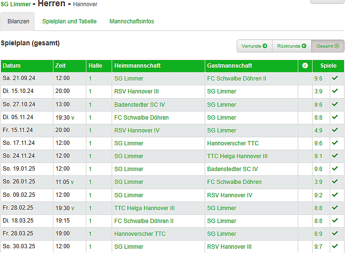Click checkmark next to 9:1 result

(x=335, y=156)
